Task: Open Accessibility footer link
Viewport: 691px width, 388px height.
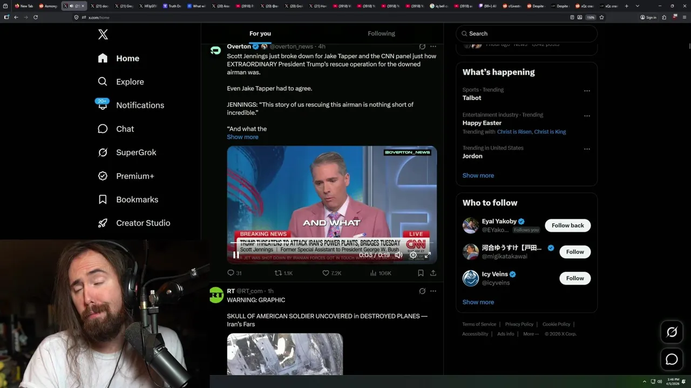Action: 475,334
